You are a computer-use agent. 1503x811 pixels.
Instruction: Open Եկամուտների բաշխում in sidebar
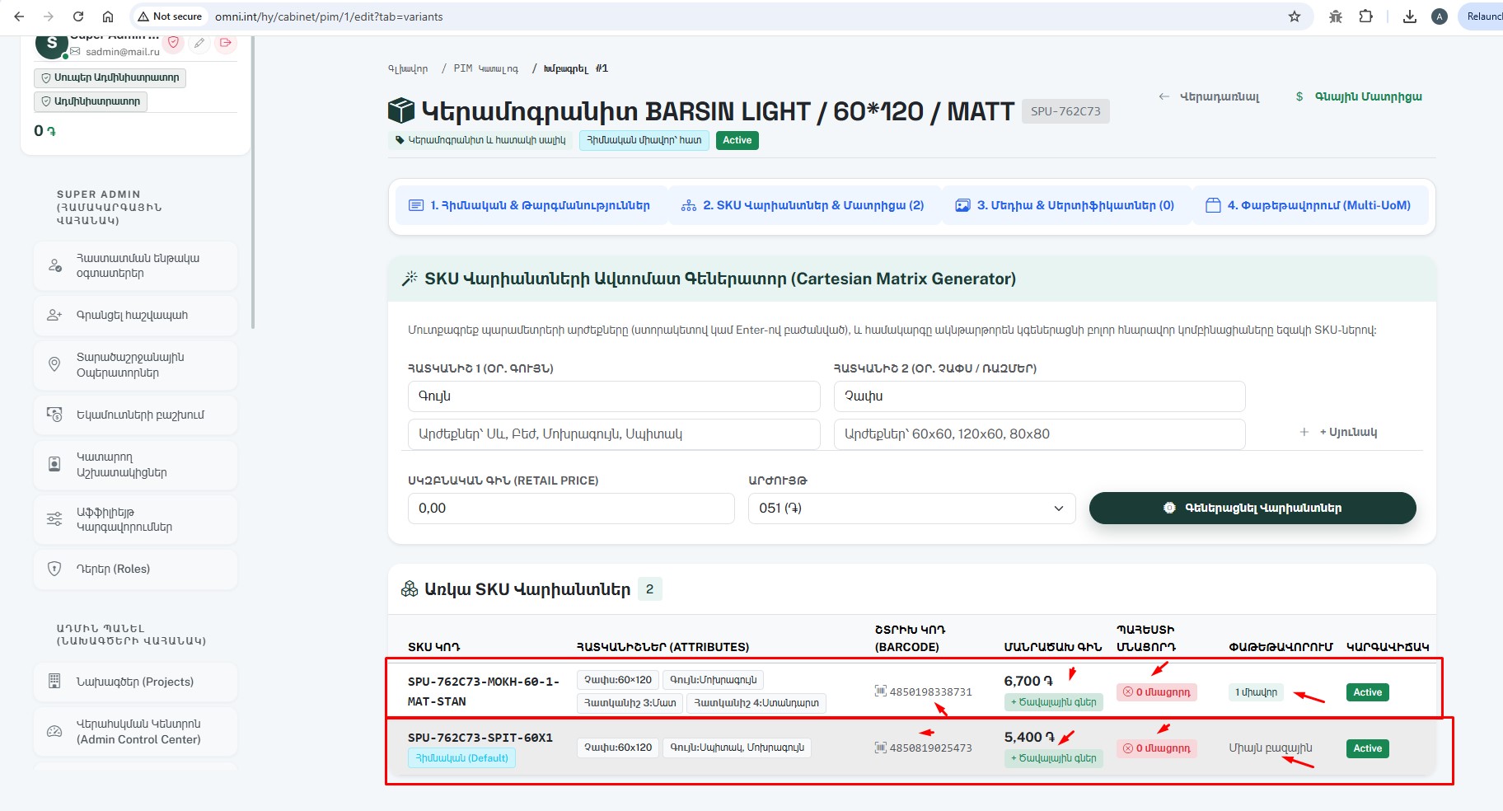[x=135, y=415]
